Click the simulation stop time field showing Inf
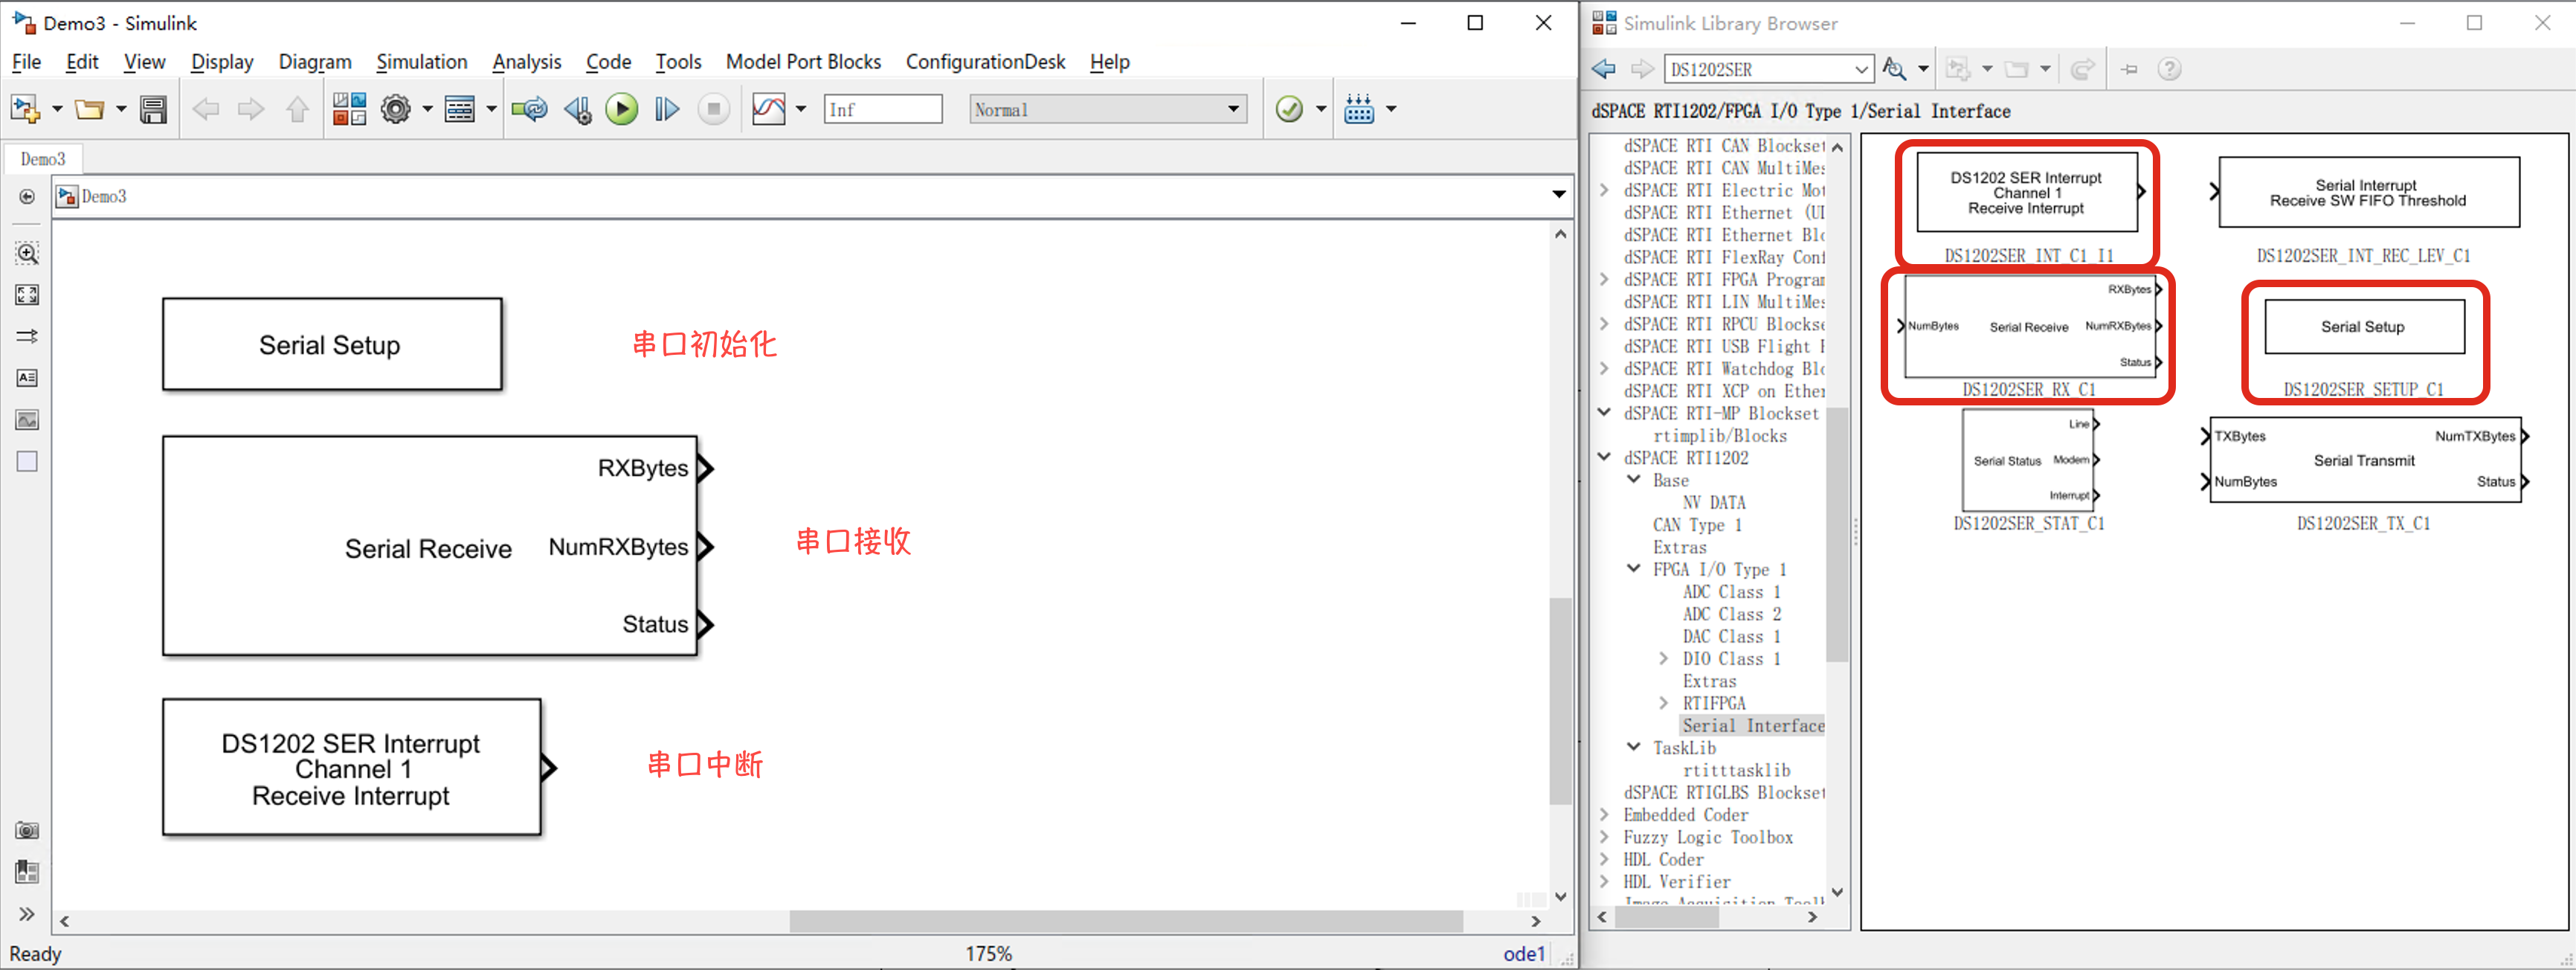 pos(883,109)
